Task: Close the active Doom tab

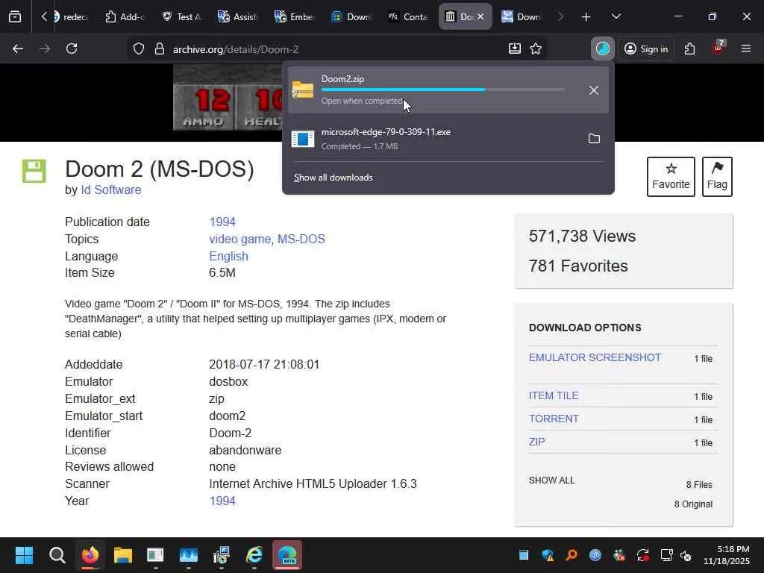Action: (x=480, y=16)
